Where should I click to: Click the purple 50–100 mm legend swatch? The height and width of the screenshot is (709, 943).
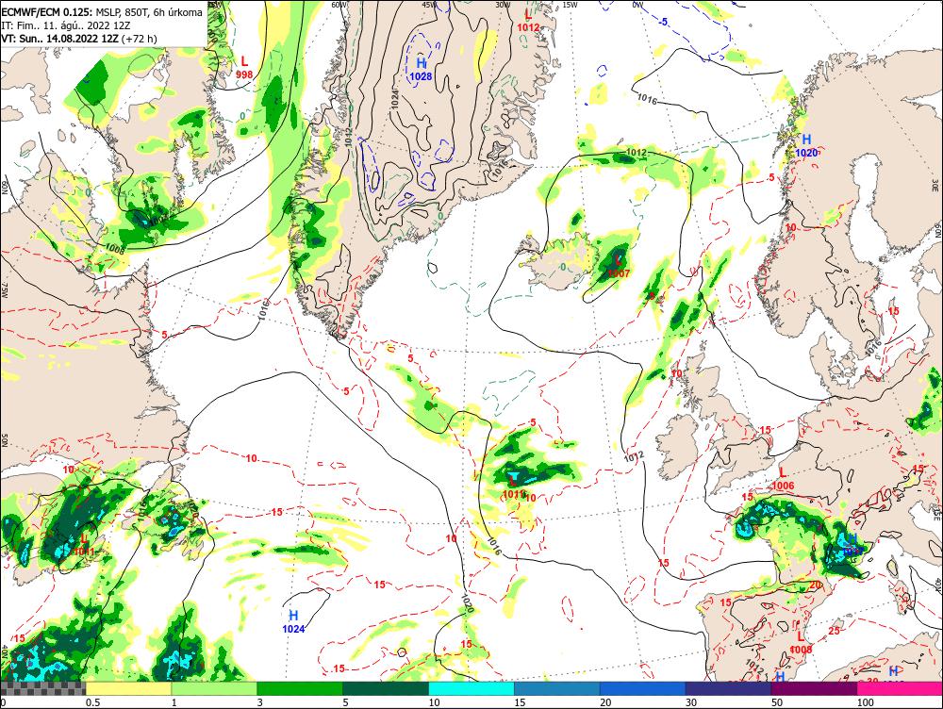815,688
